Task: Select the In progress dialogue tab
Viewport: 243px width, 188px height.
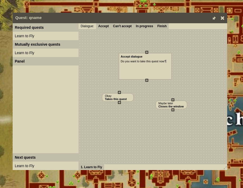Action: 144,26
